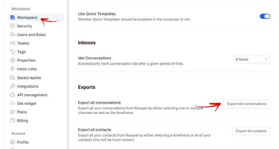Click the Workspace building icon

pyautogui.click(x=13, y=17)
